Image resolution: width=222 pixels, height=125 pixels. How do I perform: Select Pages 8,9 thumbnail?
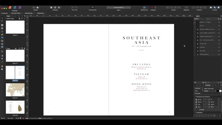point(15,107)
